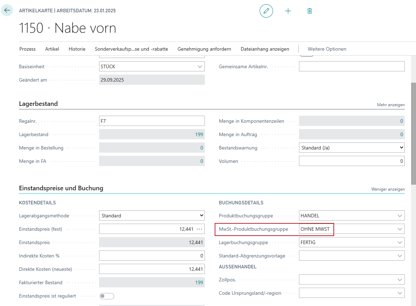Toggle the Einstandspreis ist reguliert switch
This screenshot has height=306, width=416.
click(107, 296)
